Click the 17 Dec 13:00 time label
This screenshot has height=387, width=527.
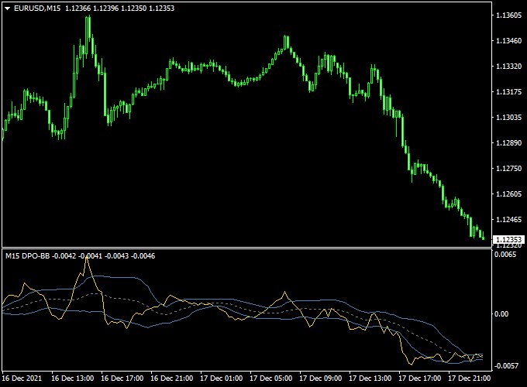click(370, 378)
